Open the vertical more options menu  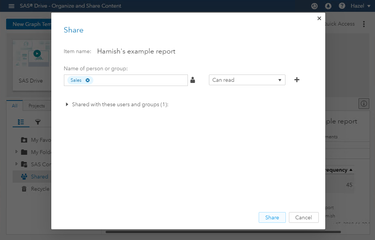point(364,24)
